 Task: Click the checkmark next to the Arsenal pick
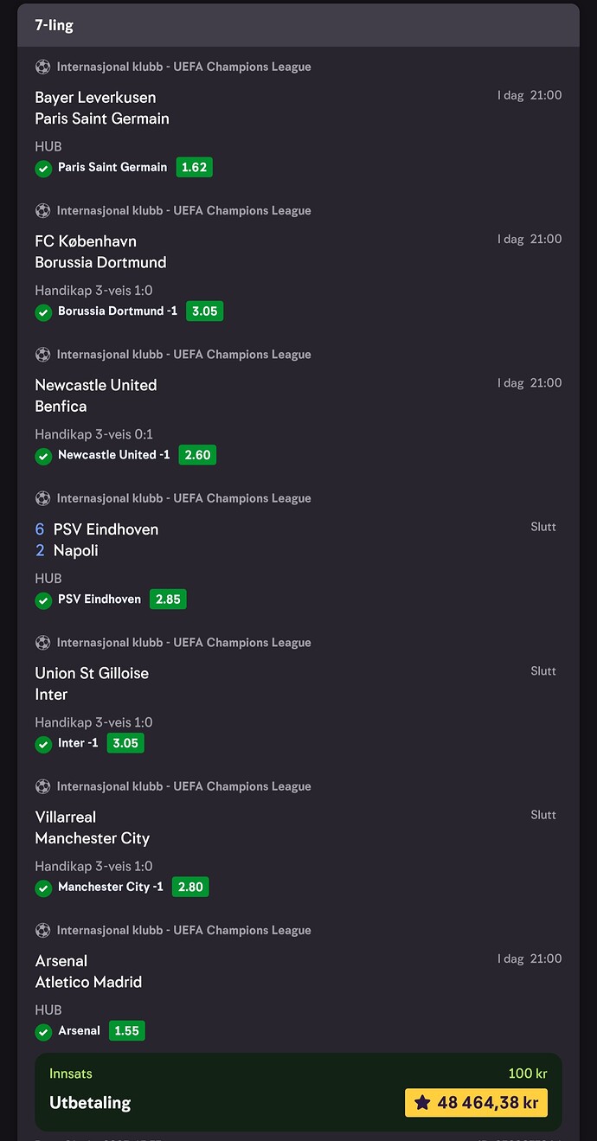(43, 1030)
